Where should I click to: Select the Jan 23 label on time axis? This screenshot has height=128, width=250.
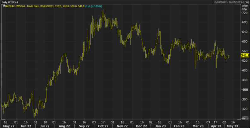click(160, 126)
